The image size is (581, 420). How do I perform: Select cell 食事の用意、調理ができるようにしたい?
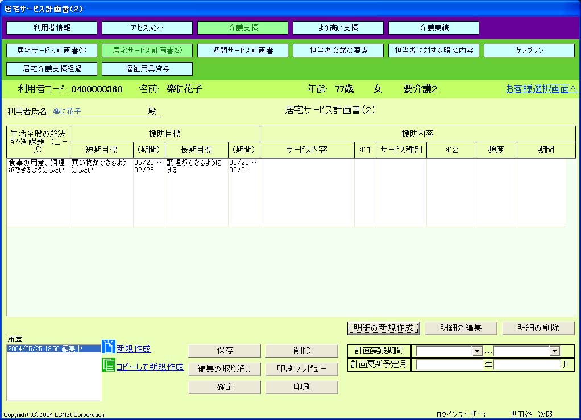tap(39, 192)
